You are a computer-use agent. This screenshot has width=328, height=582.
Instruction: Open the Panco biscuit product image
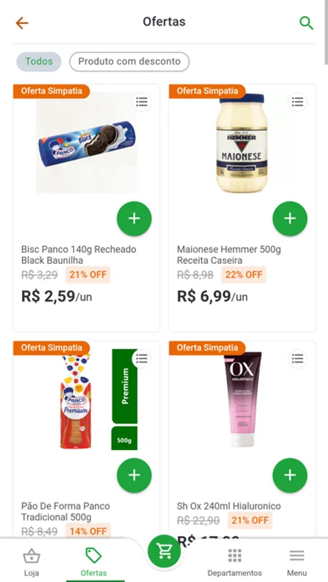[87, 143]
